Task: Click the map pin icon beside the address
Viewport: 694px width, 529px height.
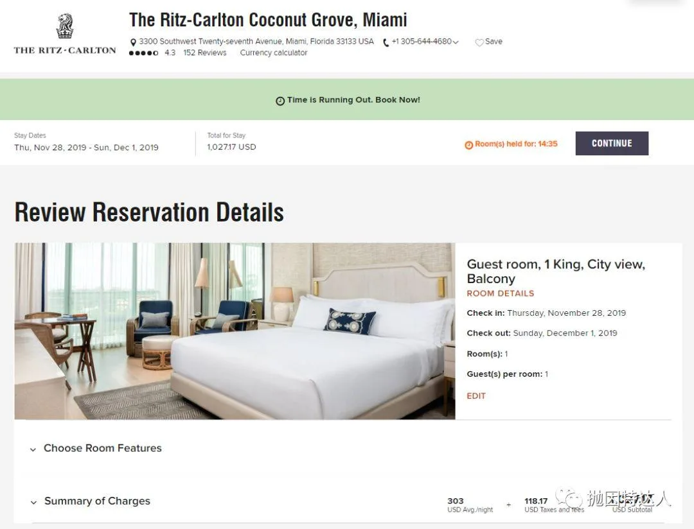Action: click(133, 42)
